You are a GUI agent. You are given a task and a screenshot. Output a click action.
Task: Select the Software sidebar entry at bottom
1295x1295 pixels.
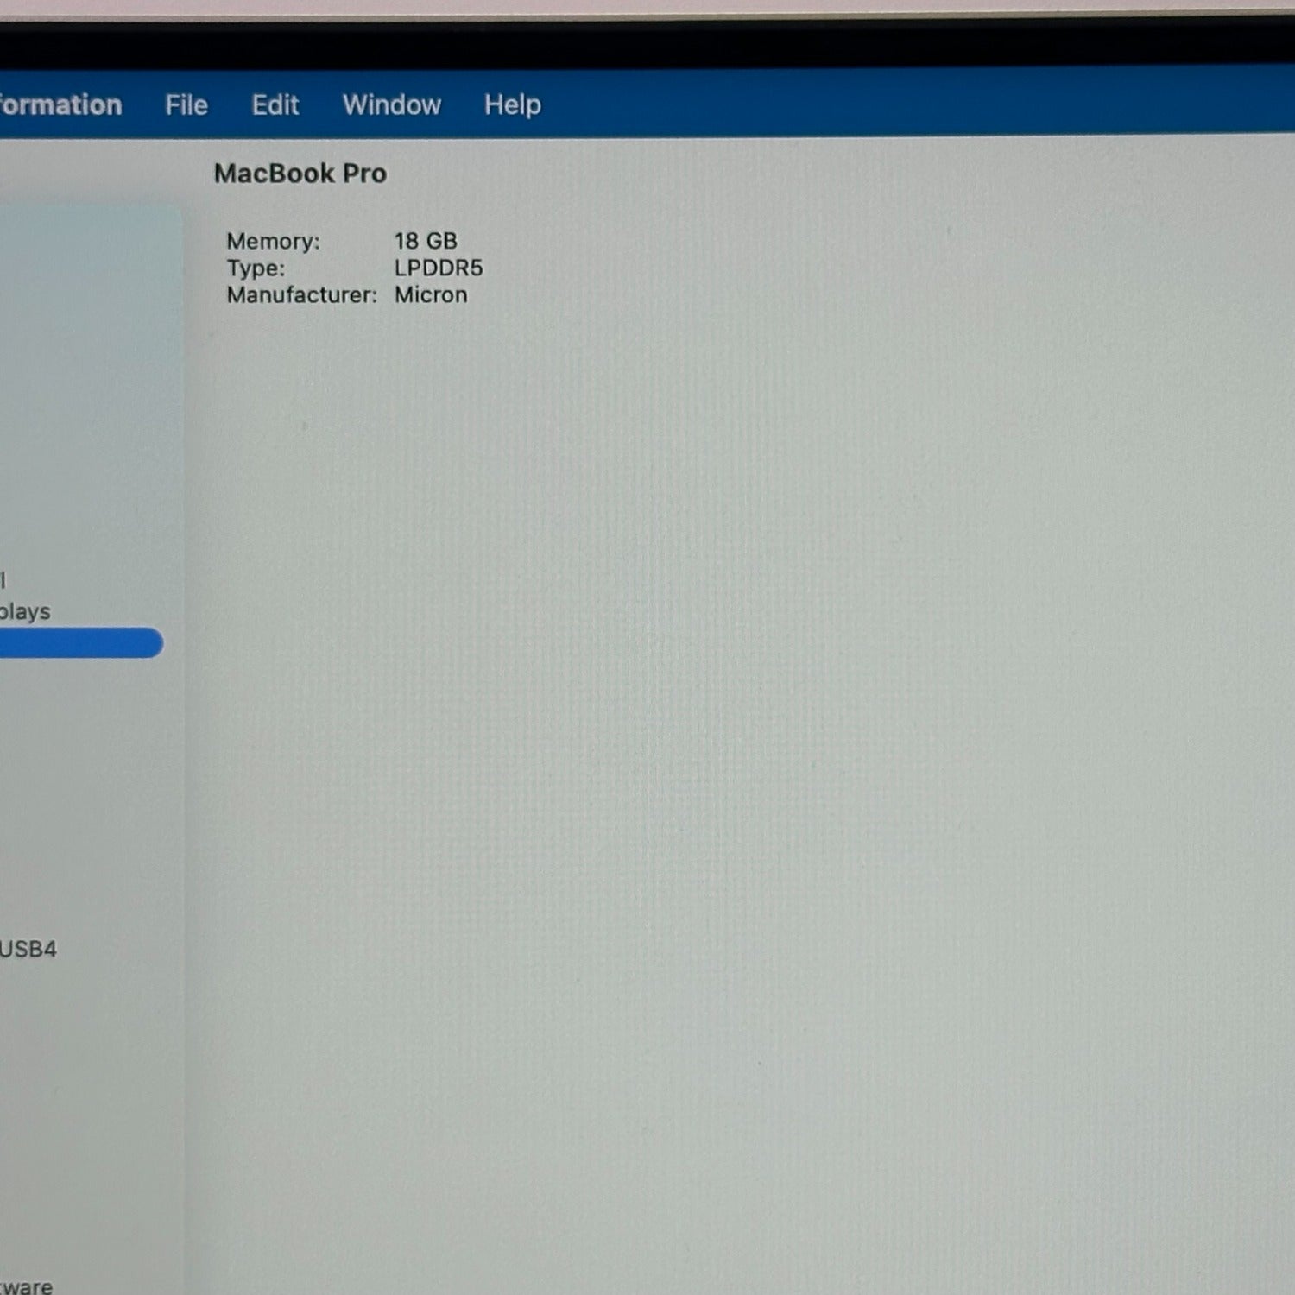pyautogui.click(x=26, y=1286)
